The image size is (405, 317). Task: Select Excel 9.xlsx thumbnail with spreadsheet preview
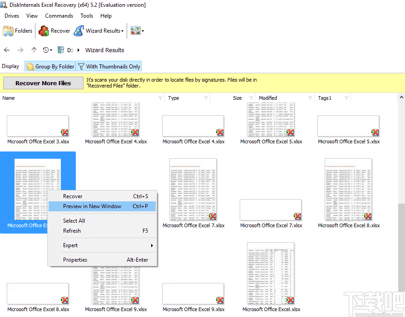click(116, 286)
